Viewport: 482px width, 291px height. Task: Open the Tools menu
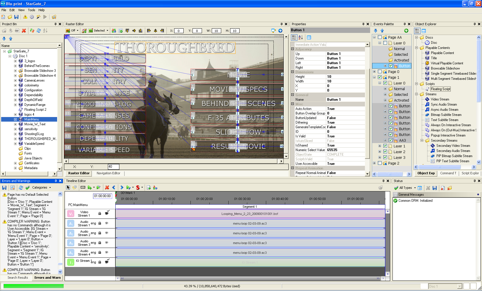31,10
